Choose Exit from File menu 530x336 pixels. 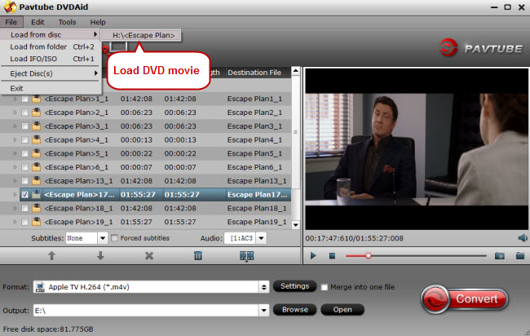[51, 88]
